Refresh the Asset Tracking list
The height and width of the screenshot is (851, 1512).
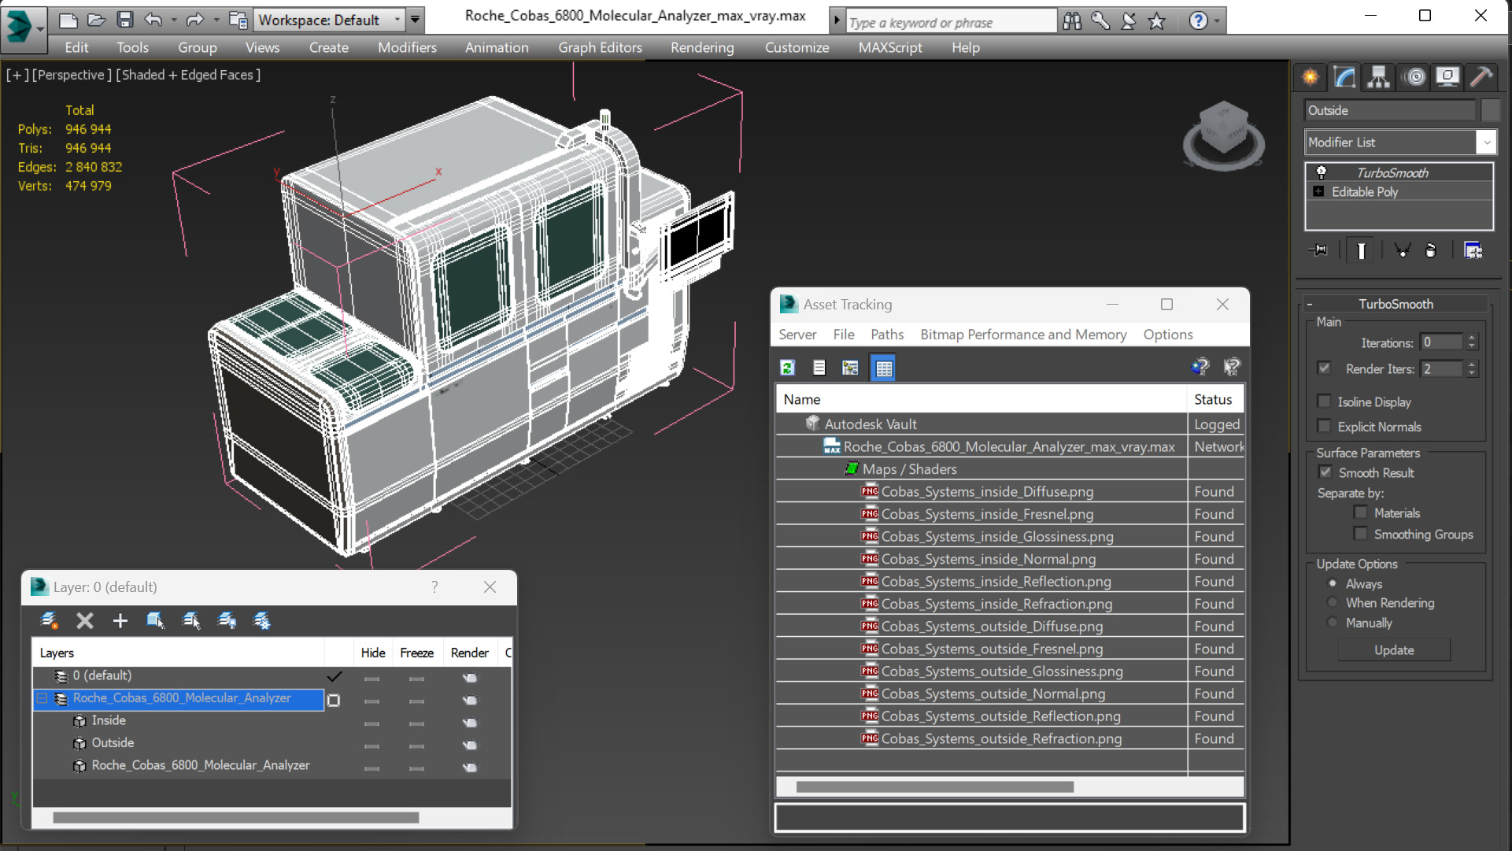click(x=787, y=368)
